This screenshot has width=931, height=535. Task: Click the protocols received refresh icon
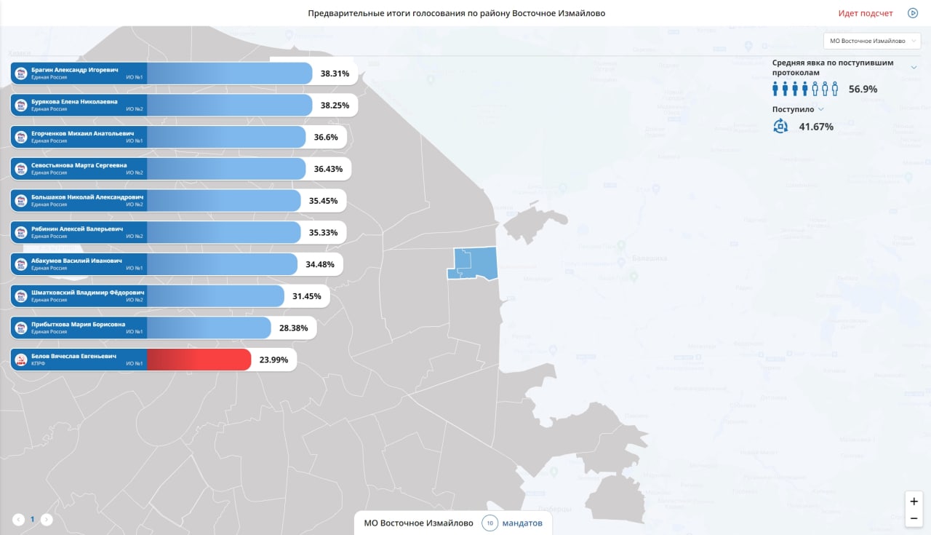(x=780, y=127)
